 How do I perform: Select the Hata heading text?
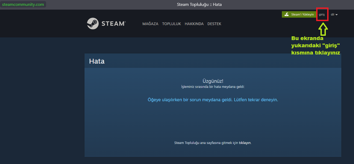pos(97,61)
